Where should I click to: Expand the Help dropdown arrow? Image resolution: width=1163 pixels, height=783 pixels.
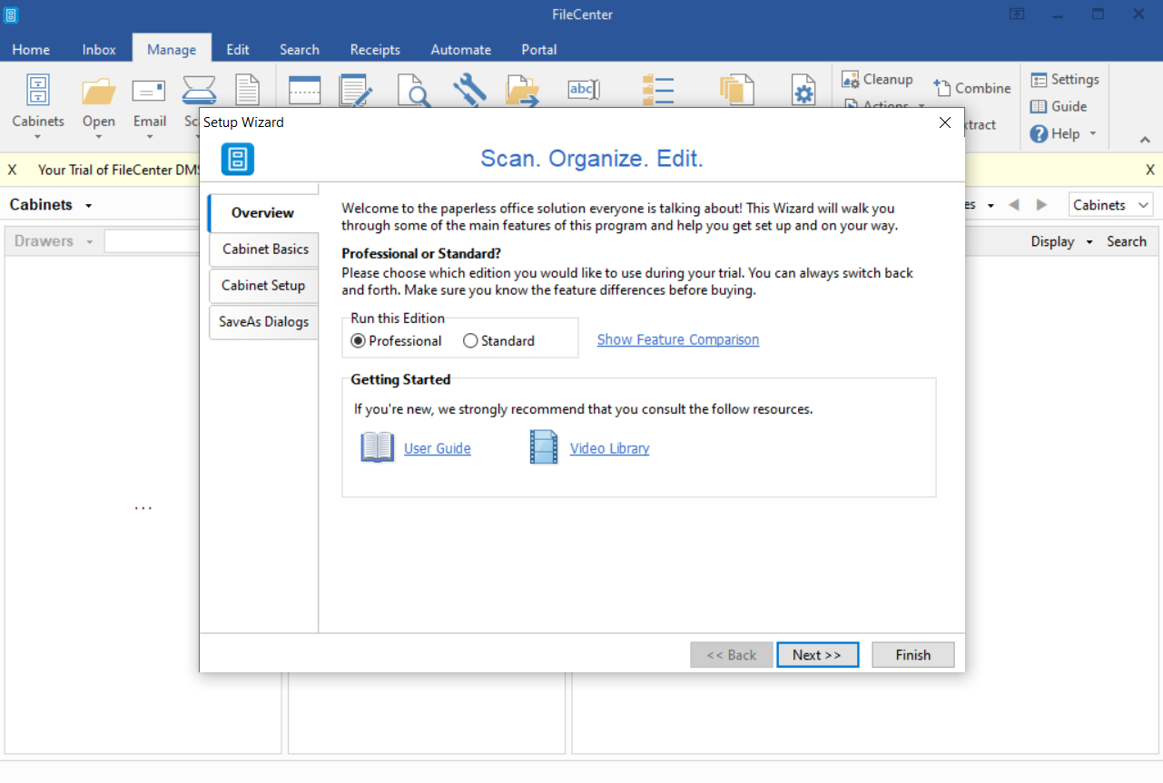click(x=1092, y=133)
